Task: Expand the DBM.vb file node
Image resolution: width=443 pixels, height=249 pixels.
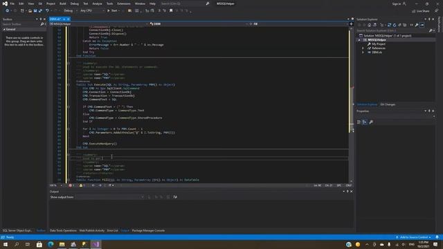Action: tap(363, 53)
